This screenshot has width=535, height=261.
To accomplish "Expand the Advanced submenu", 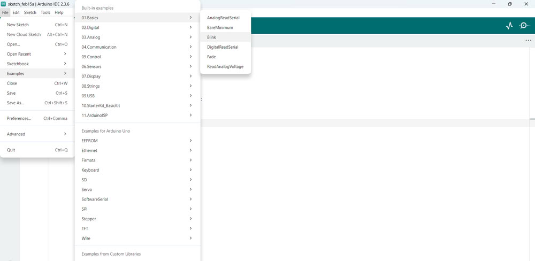I will point(37,134).
